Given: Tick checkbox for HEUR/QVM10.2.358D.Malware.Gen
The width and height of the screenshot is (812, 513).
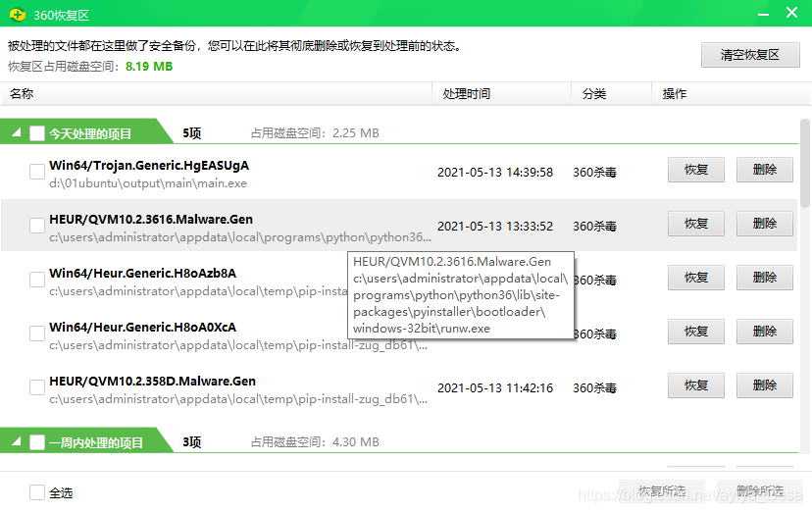Looking at the screenshot, I should tap(36, 387).
